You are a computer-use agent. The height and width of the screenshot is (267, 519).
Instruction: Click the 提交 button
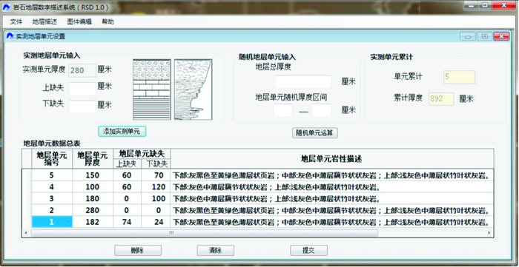click(309, 251)
